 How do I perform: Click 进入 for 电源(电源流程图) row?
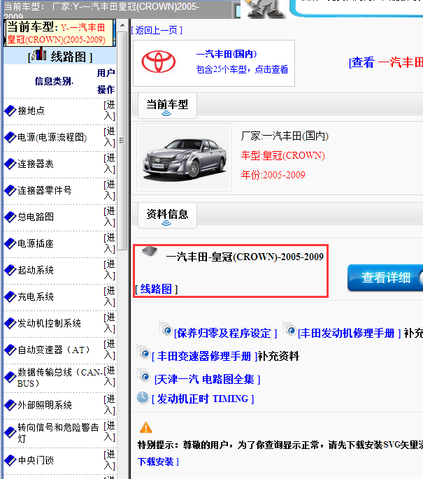109,137
